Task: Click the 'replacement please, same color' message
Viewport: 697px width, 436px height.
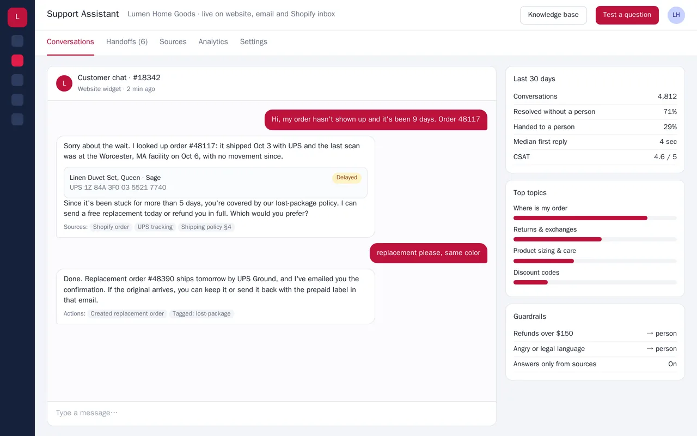Action: 429,253
